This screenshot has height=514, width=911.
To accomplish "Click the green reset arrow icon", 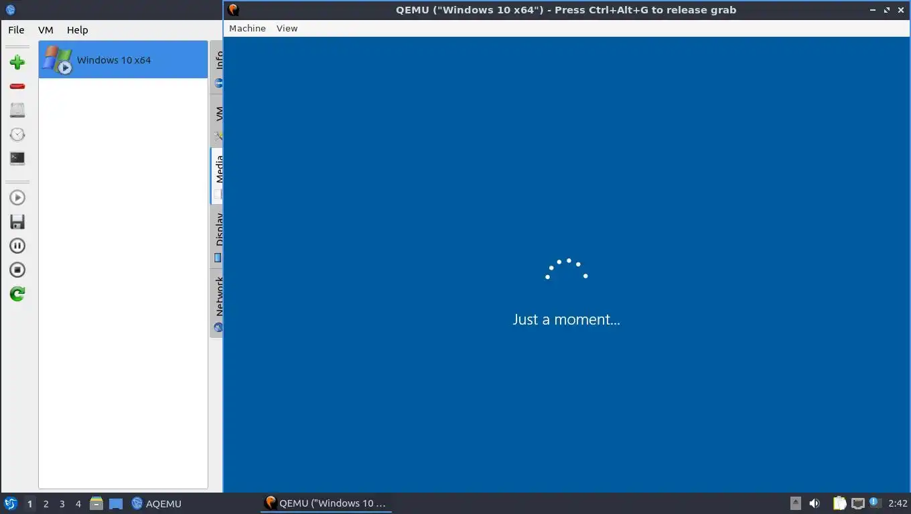I will pyautogui.click(x=17, y=294).
